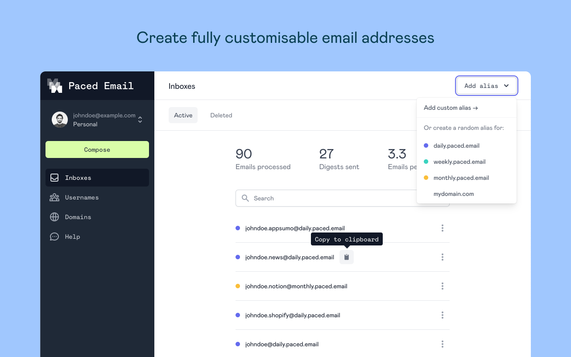This screenshot has height=357, width=571.
Task: Select the Active tab
Action: point(183,115)
